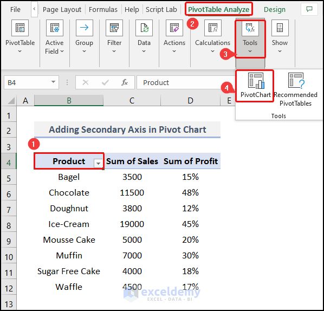Click the Insert Function fx button

[125, 82]
